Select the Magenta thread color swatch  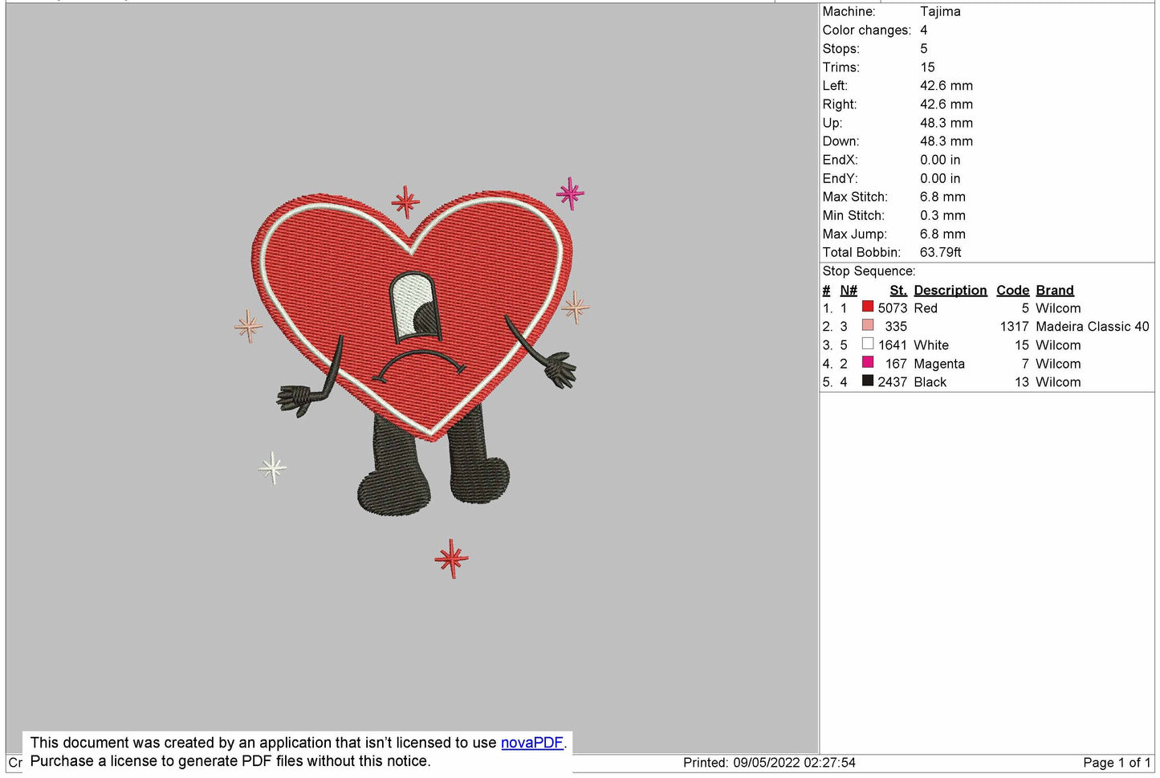[x=868, y=362]
